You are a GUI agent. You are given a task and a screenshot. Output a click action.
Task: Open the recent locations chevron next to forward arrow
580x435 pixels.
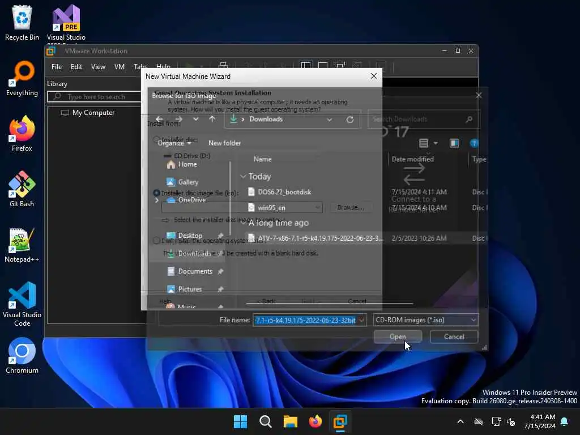tap(195, 119)
